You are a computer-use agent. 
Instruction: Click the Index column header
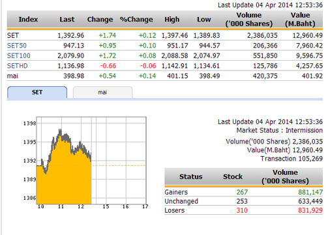click(x=28, y=20)
